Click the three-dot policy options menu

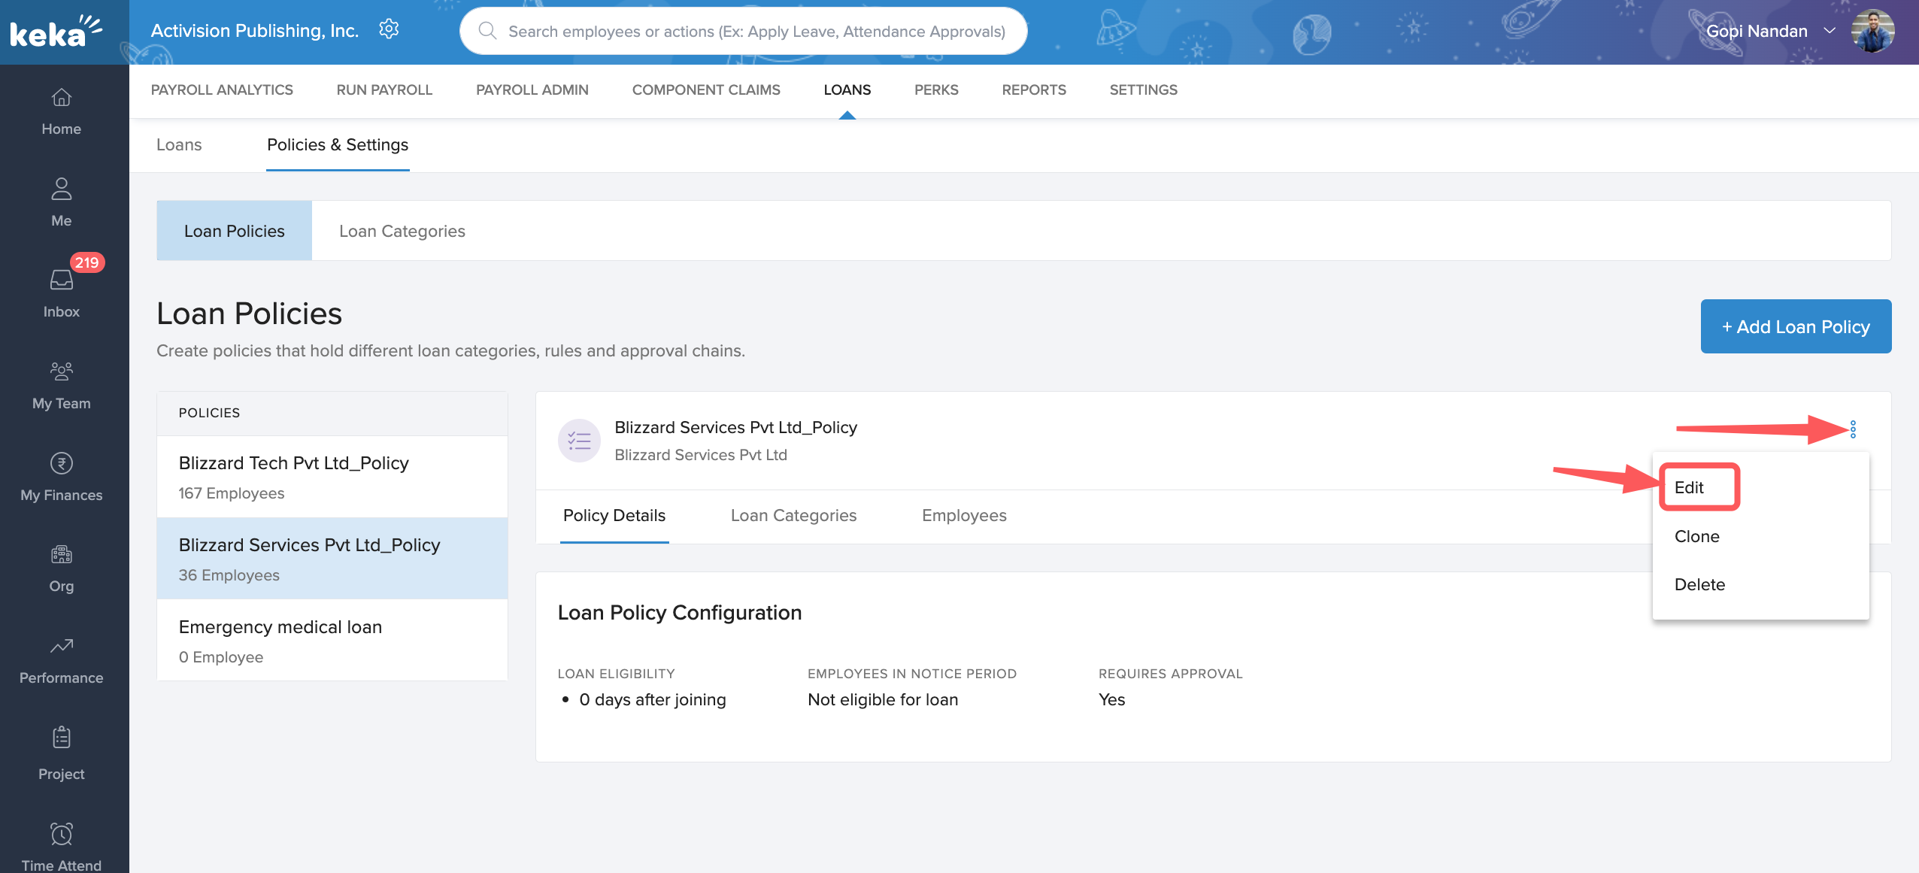click(x=1853, y=429)
